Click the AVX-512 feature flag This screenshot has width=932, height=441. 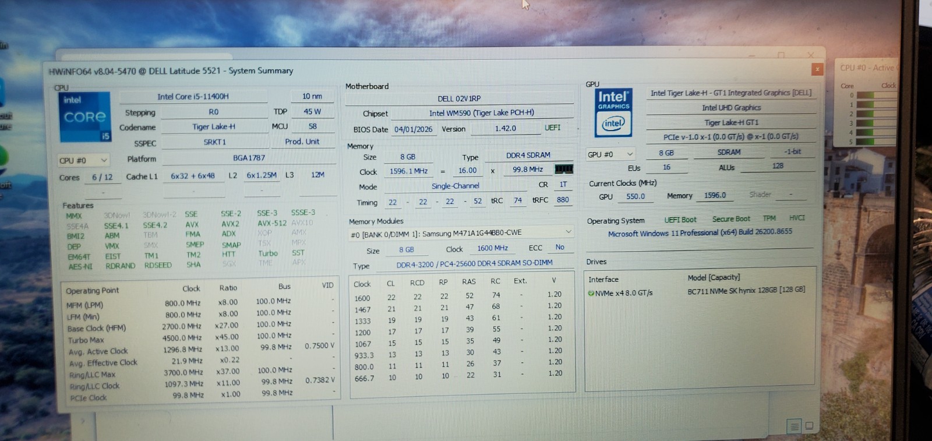(271, 223)
